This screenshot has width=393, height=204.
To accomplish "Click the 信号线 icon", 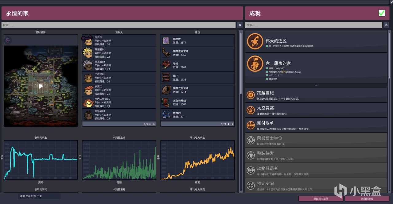I will 166,114.
